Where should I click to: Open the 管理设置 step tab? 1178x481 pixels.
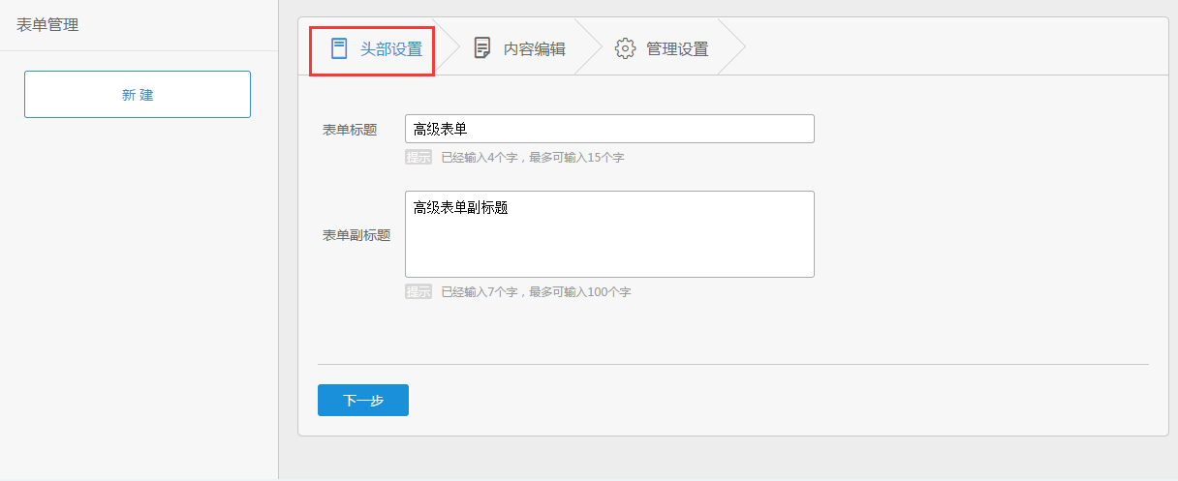point(677,48)
